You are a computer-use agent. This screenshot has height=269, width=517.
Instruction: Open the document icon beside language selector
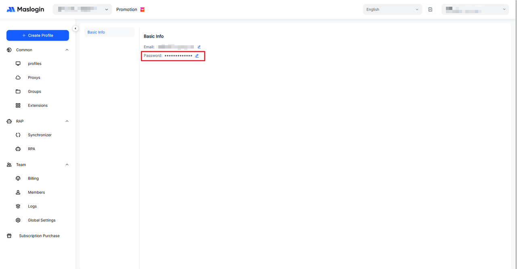[x=430, y=10]
